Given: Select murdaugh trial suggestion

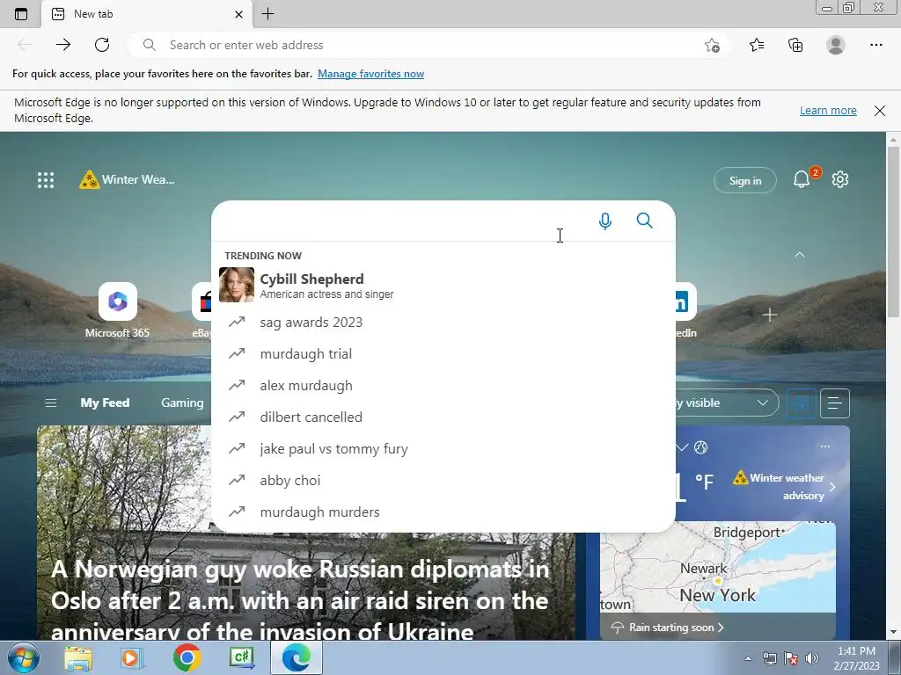Looking at the screenshot, I should point(443,354).
